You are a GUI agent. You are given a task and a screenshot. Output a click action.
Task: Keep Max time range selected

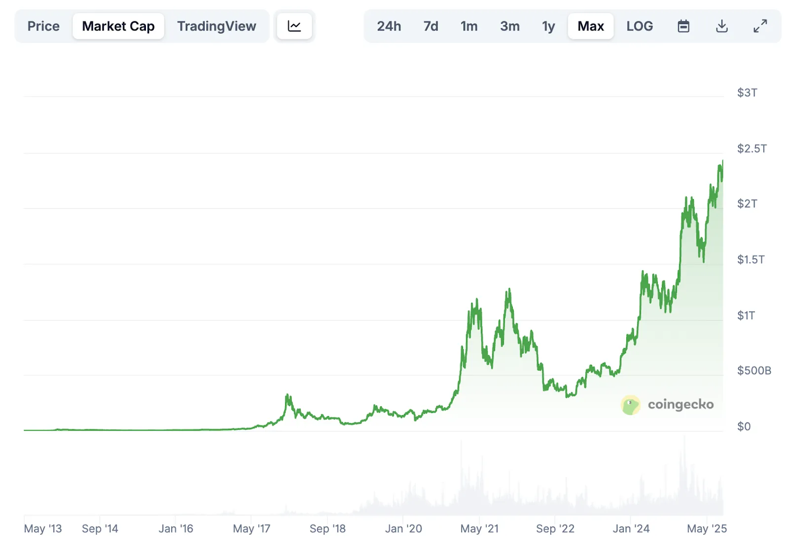click(590, 26)
